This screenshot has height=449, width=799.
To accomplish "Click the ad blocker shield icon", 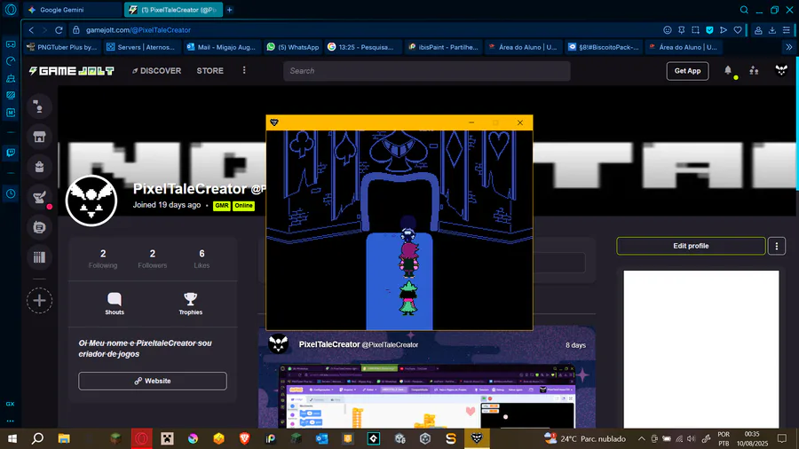I will click(x=709, y=30).
